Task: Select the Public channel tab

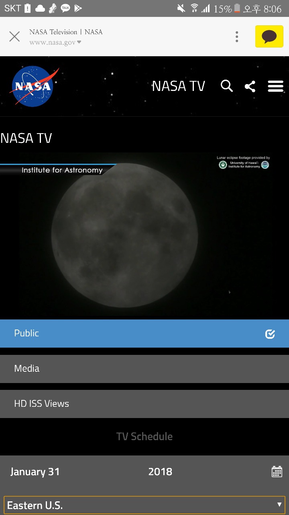Action: pyautogui.click(x=144, y=334)
